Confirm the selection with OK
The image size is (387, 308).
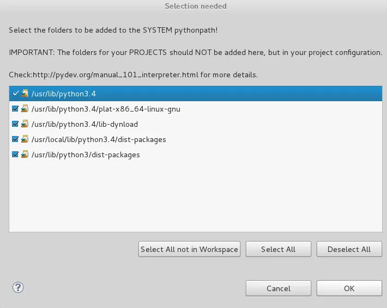349,288
